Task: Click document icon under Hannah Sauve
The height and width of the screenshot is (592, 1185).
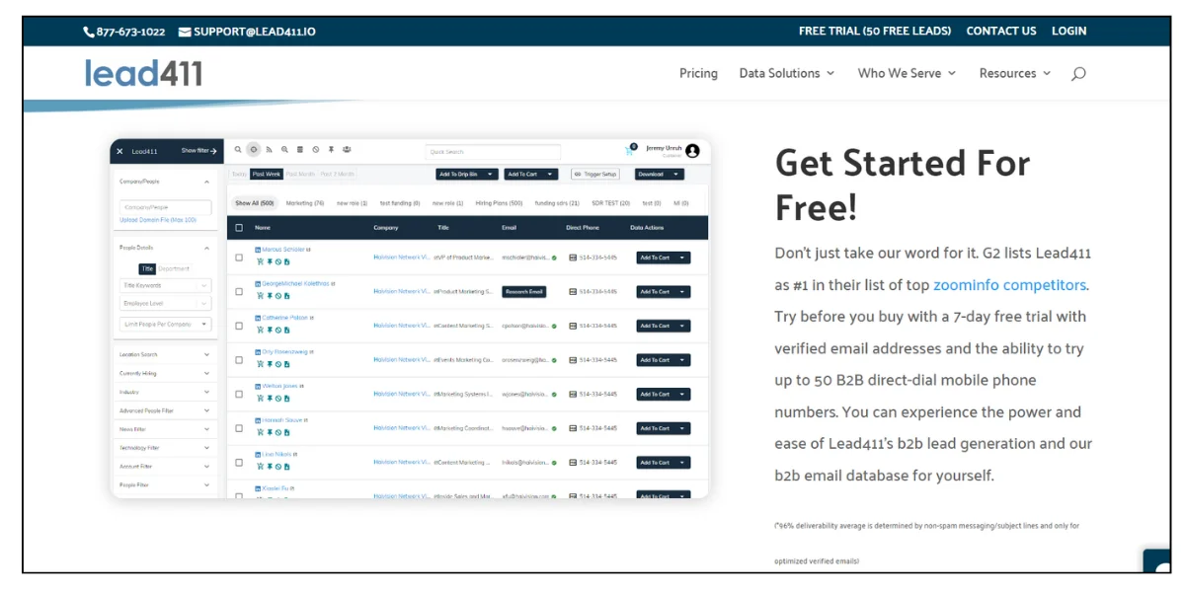Action: tap(287, 432)
